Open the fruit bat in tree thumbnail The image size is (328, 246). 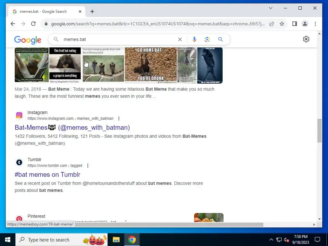[32, 65]
